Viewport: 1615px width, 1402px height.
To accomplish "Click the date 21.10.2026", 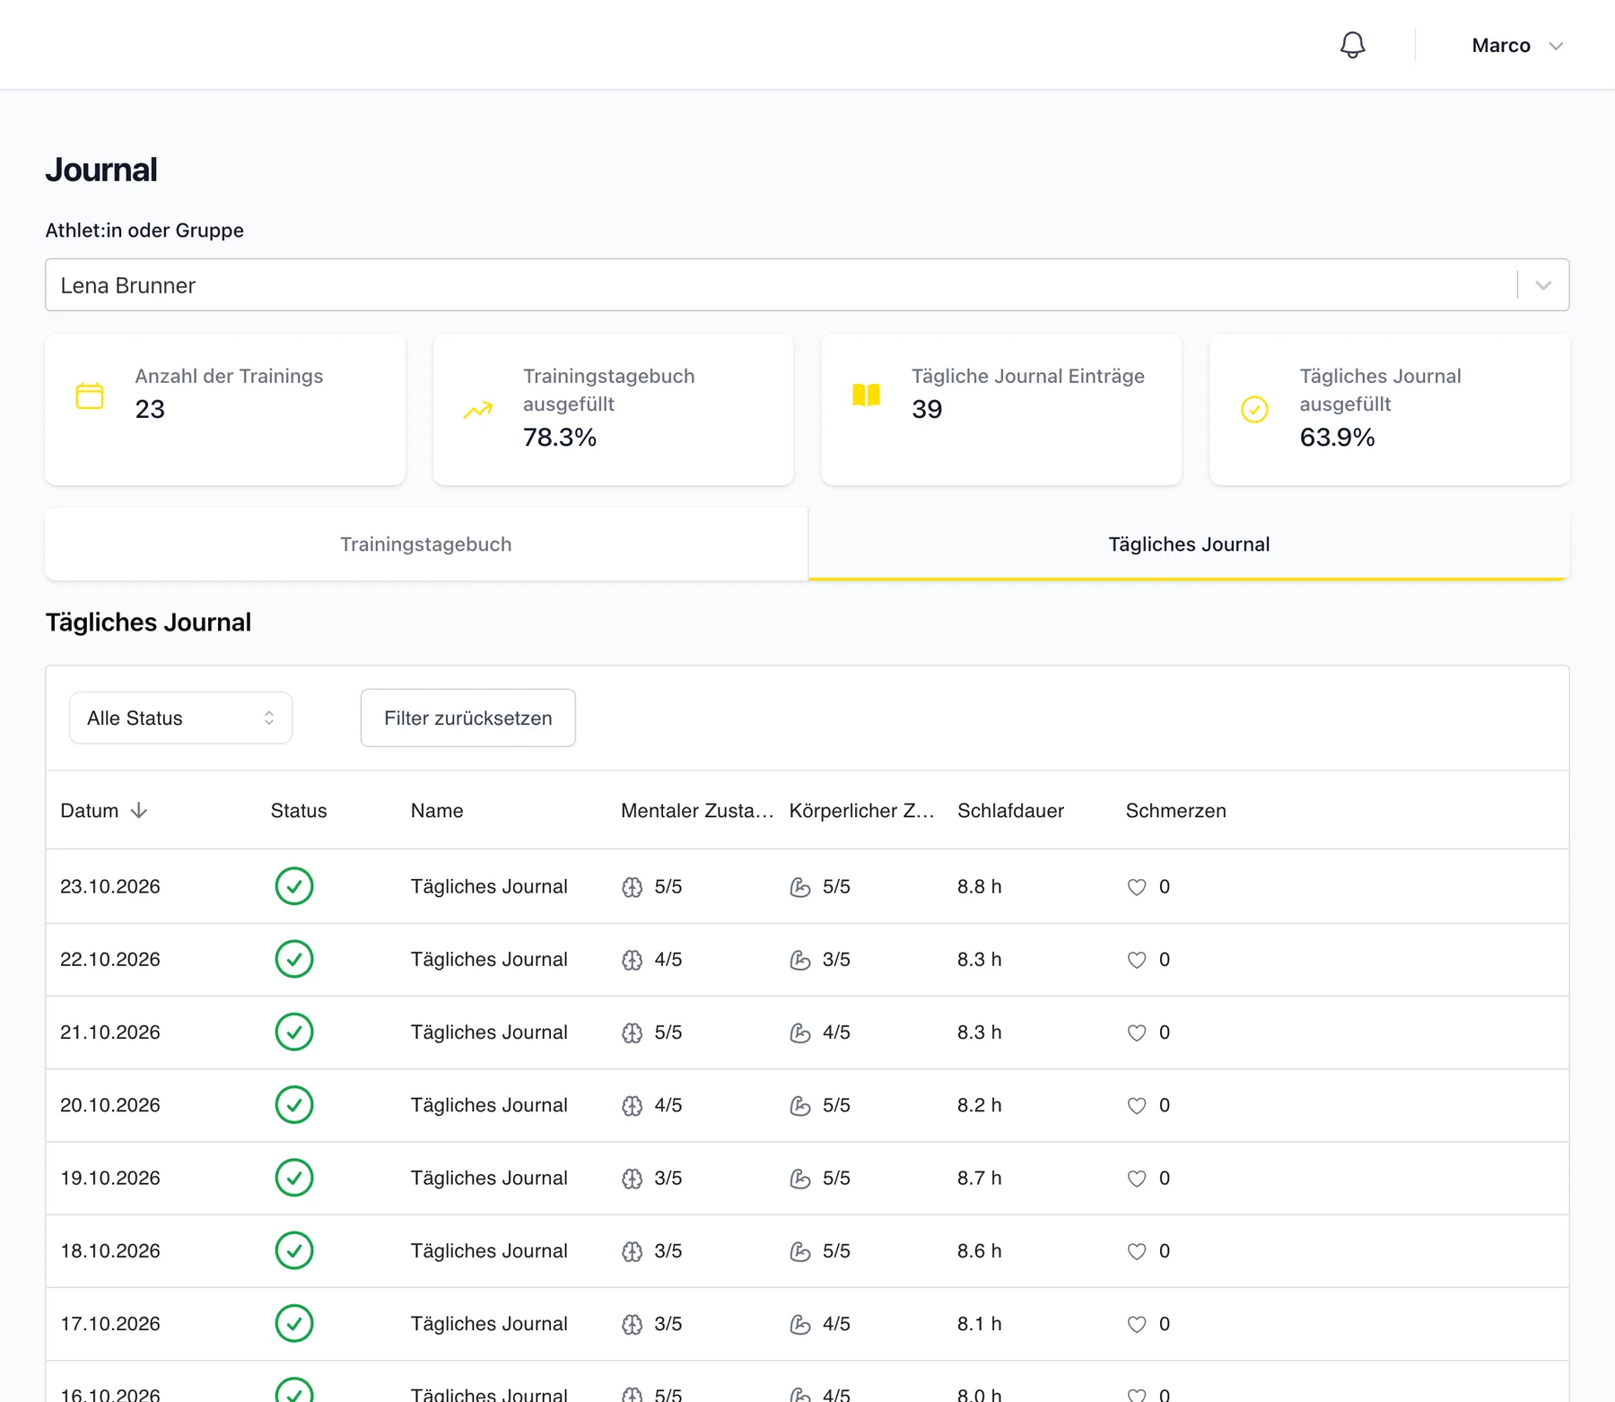I will pos(110,1032).
